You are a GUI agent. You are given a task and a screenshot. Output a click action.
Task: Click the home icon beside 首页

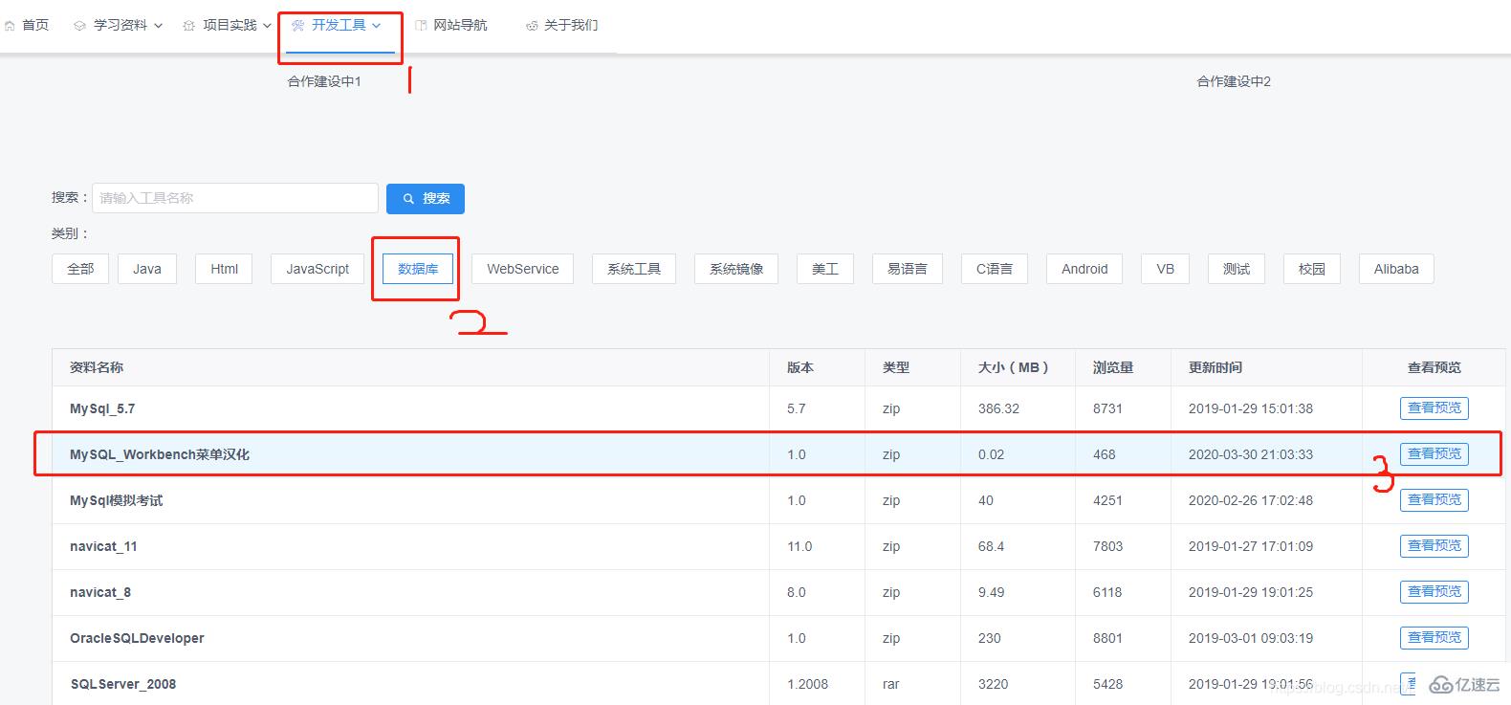pyautogui.click(x=10, y=26)
